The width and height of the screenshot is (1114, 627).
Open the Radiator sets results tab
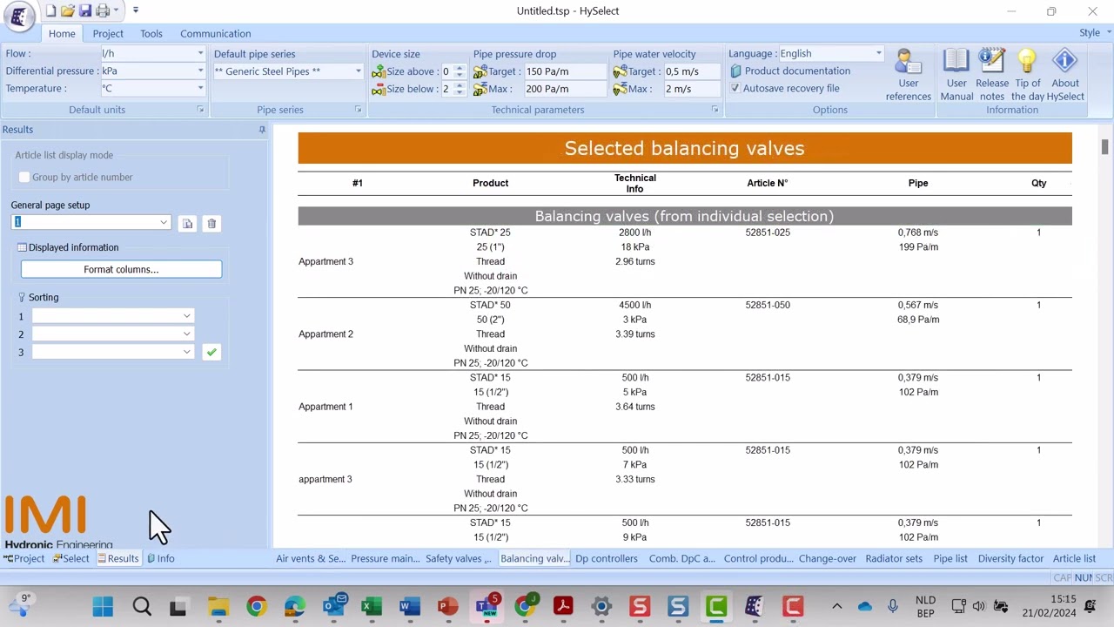point(894,559)
